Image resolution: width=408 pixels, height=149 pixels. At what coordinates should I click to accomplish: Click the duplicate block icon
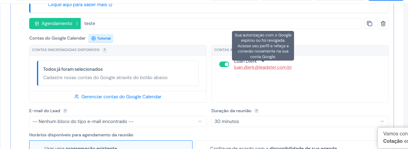pos(369,23)
